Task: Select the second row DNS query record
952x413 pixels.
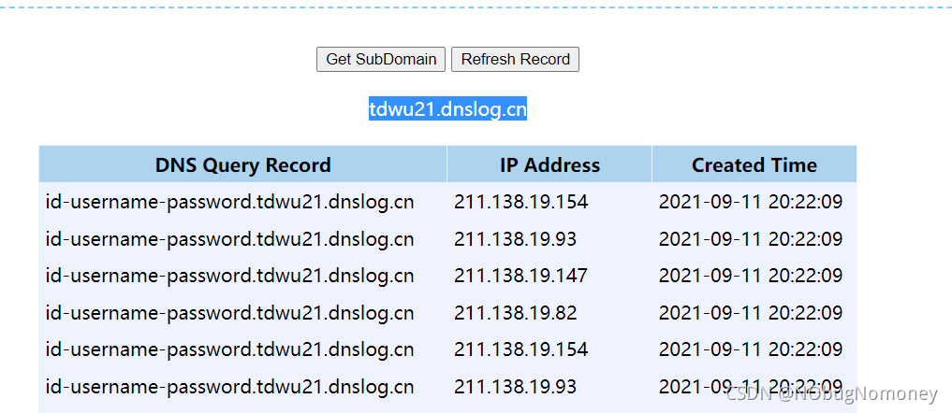Action: [x=229, y=239]
